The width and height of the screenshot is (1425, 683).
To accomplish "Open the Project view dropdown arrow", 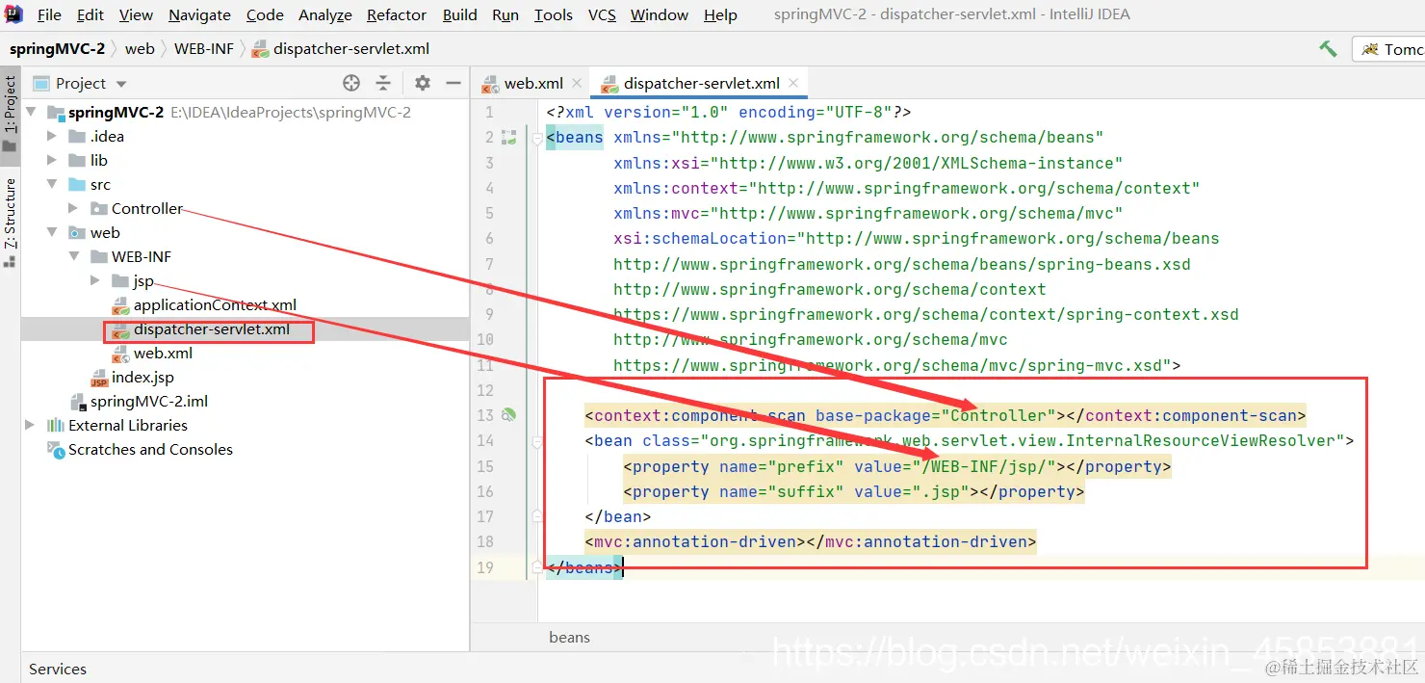I will click(121, 84).
